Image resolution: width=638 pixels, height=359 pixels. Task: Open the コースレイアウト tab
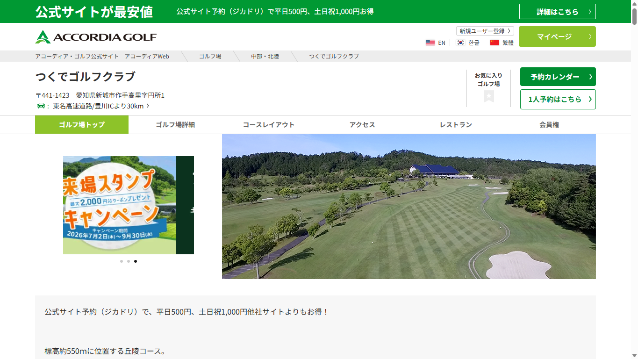coord(269,125)
